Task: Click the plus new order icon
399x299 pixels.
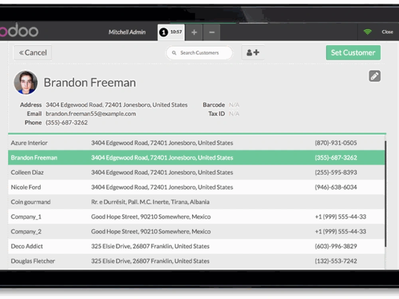Action: pos(194,32)
